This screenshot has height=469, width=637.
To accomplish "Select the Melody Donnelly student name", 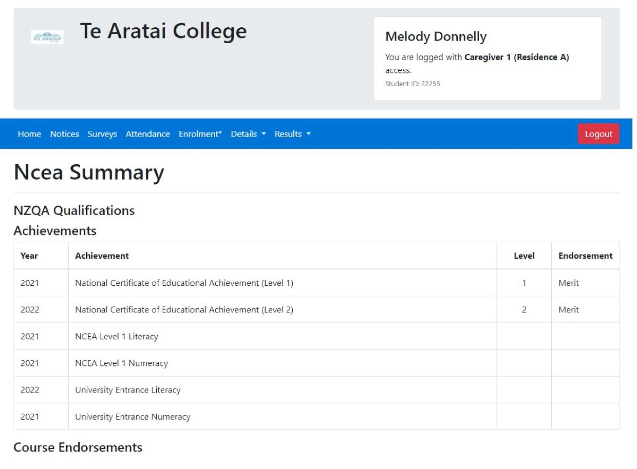I will click(436, 37).
